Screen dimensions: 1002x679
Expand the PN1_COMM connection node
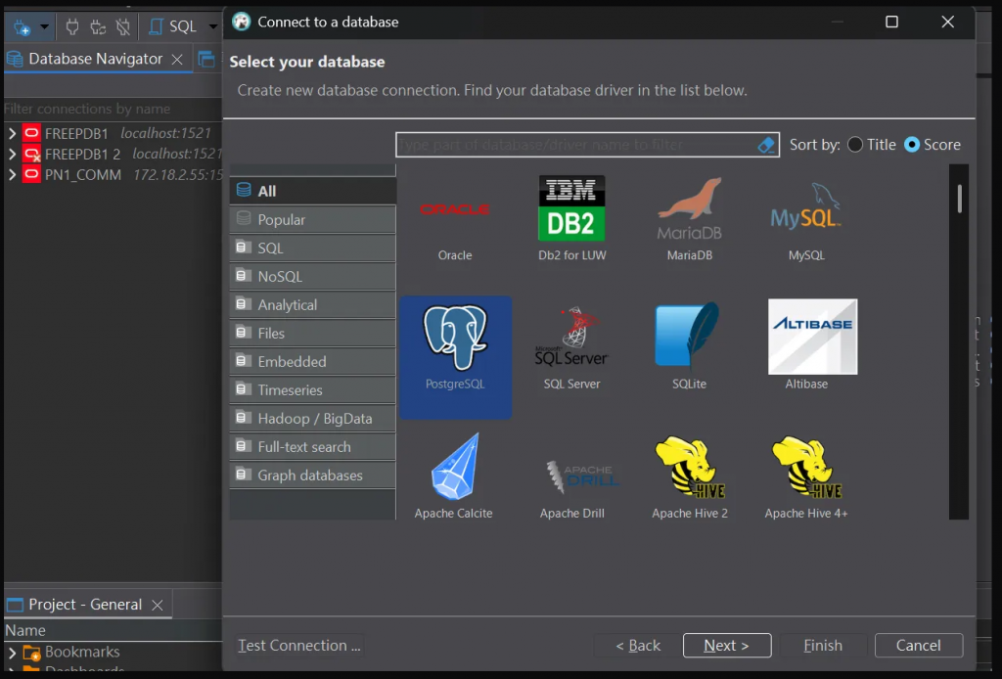pyautogui.click(x=12, y=174)
